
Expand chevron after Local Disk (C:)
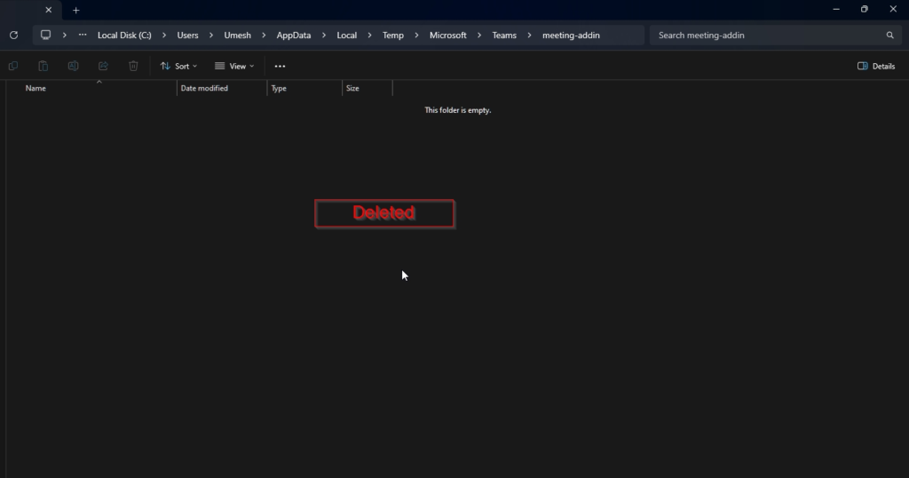pyautogui.click(x=164, y=35)
